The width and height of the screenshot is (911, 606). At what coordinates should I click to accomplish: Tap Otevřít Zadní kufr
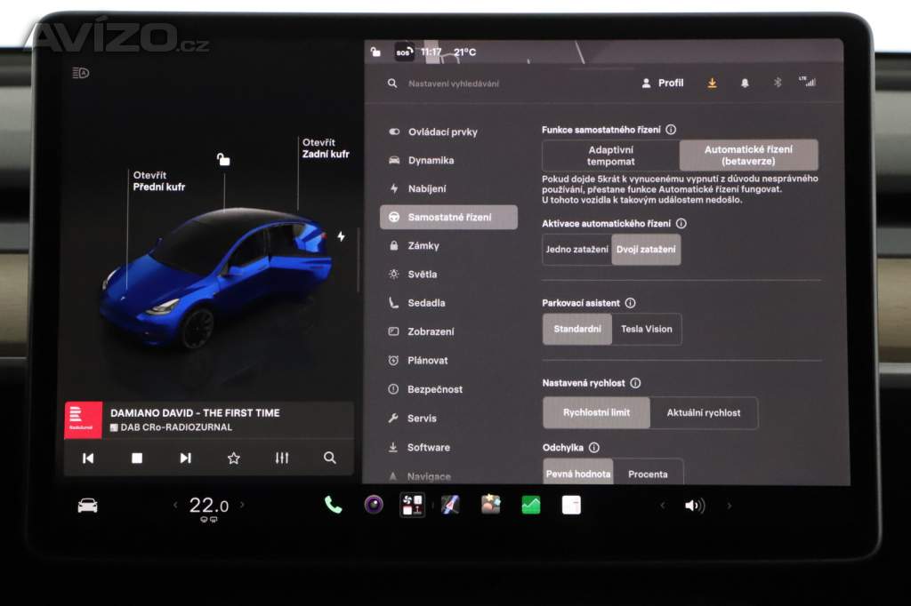[326, 148]
